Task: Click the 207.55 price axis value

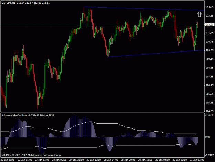Action: coord(209,77)
